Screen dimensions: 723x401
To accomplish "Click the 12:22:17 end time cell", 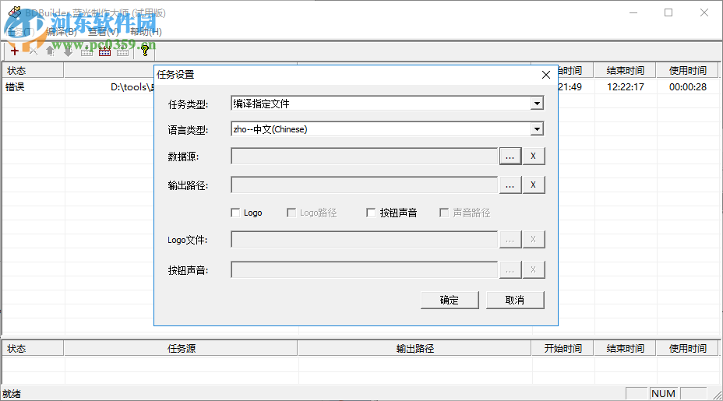I will pyautogui.click(x=626, y=87).
